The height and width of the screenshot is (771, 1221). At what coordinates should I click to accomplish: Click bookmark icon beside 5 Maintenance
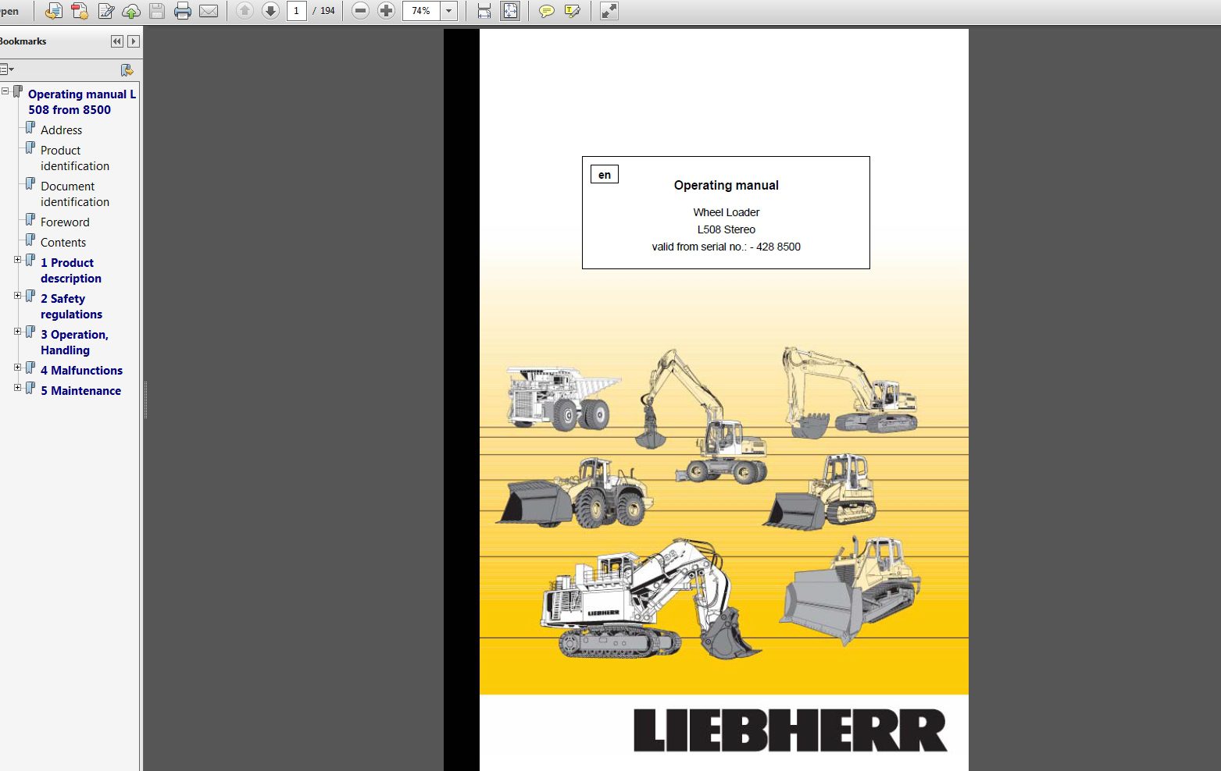click(30, 388)
